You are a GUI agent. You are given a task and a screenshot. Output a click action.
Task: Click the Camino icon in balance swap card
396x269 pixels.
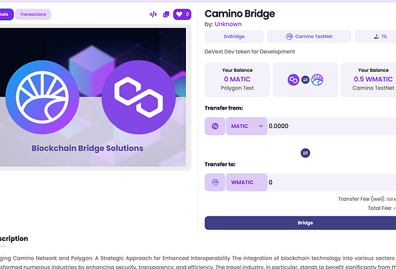[x=317, y=80]
